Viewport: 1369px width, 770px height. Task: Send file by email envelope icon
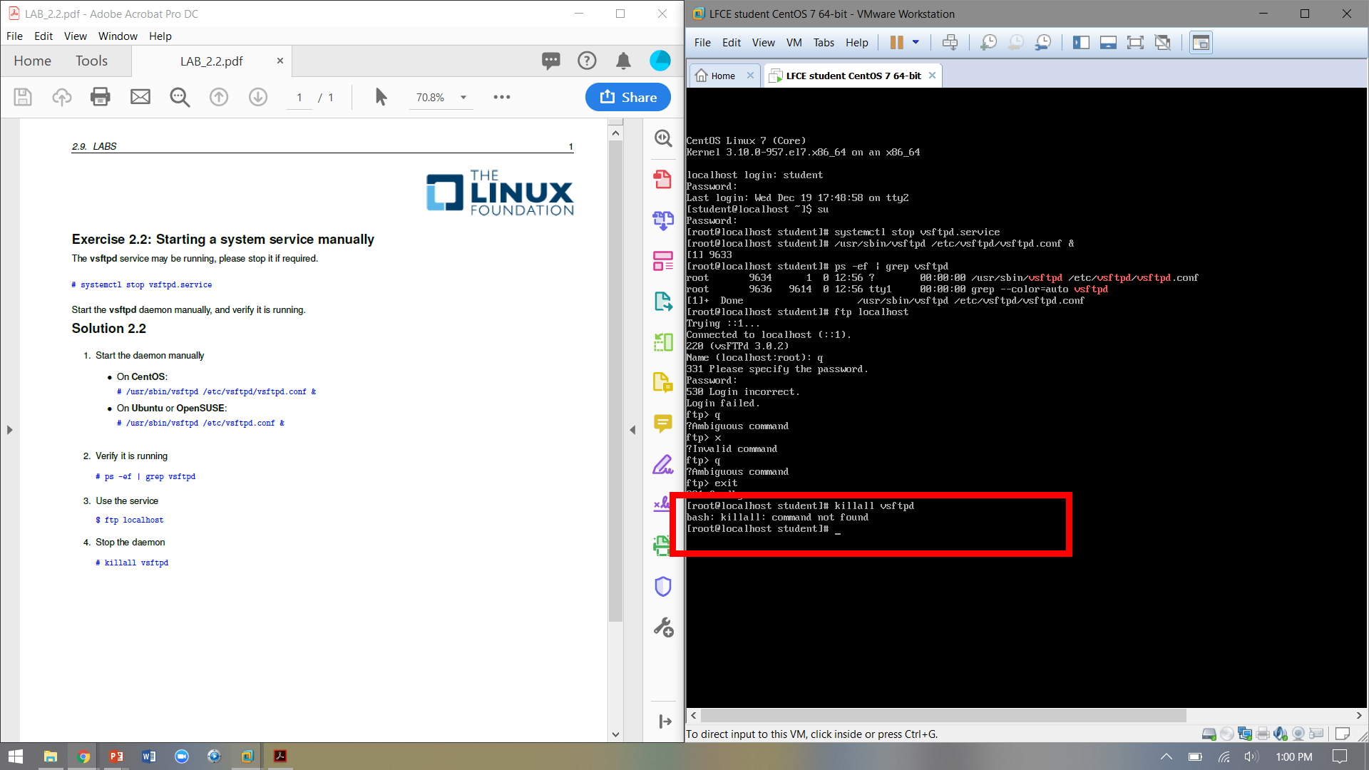[140, 97]
